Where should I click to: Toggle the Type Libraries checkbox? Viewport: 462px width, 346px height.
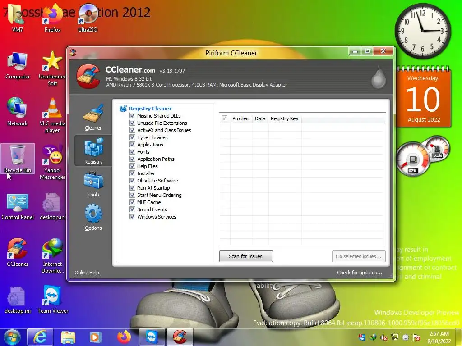coord(132,137)
